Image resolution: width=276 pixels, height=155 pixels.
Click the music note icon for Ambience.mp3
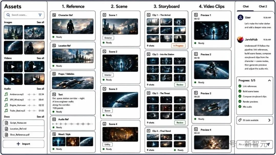coord(6,94)
